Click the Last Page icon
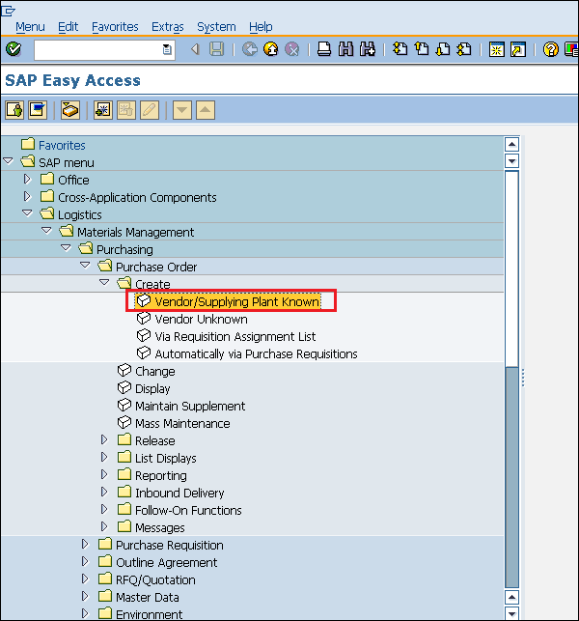 point(464,49)
